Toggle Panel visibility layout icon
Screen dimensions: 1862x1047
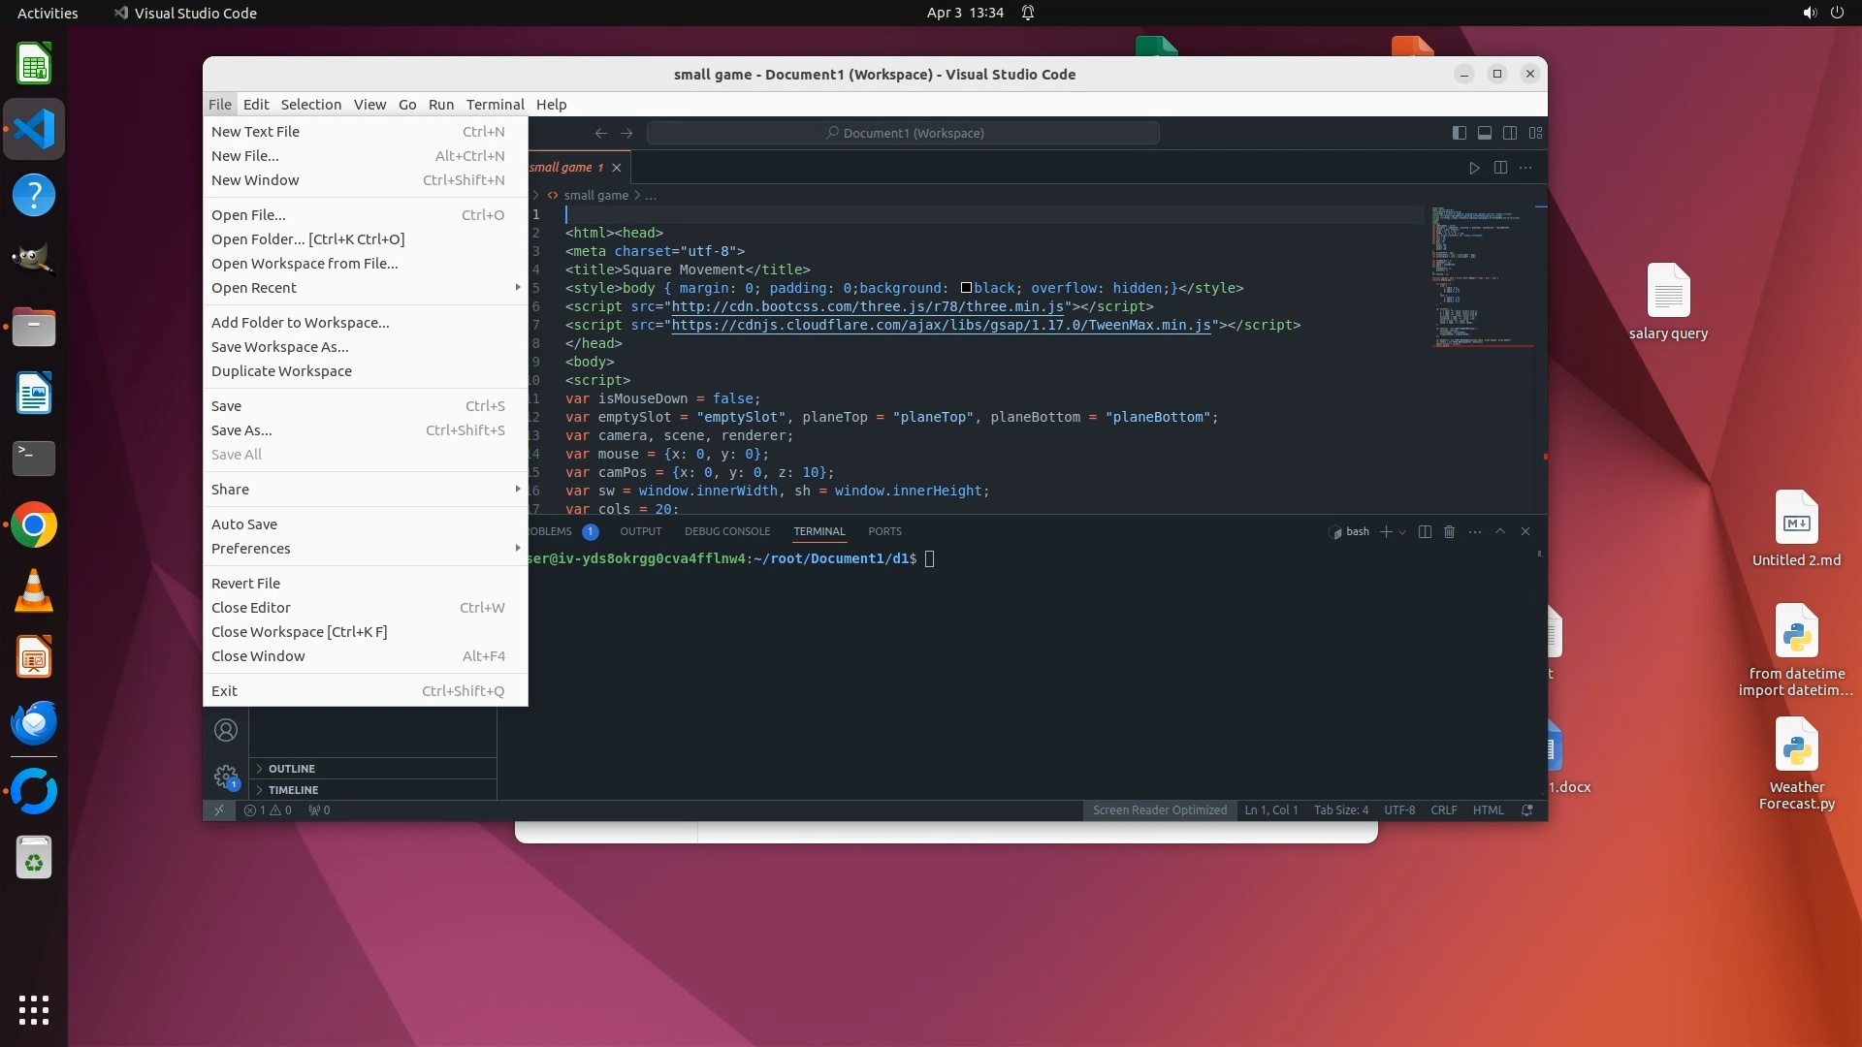click(x=1484, y=133)
